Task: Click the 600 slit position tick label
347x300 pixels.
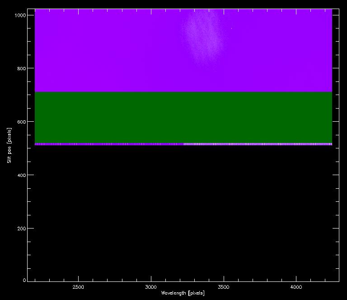Action: [x=22, y=122]
